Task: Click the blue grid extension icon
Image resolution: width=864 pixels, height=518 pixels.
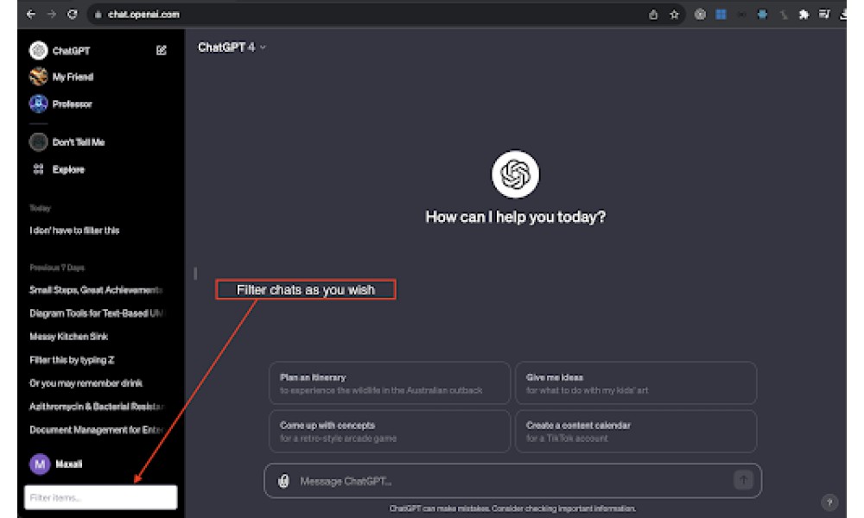Action: (x=721, y=15)
